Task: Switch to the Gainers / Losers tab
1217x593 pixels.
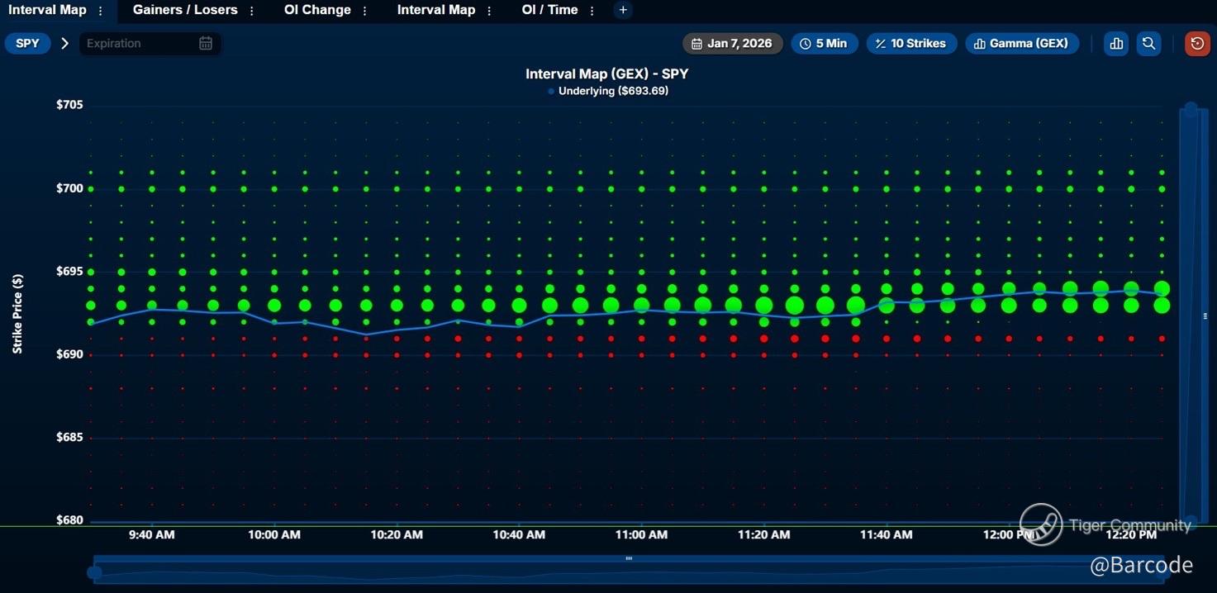Action: (x=185, y=11)
